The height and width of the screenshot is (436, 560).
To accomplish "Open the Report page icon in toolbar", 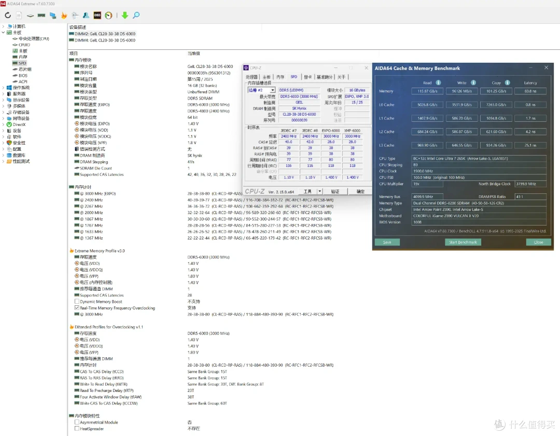I will pos(19,16).
